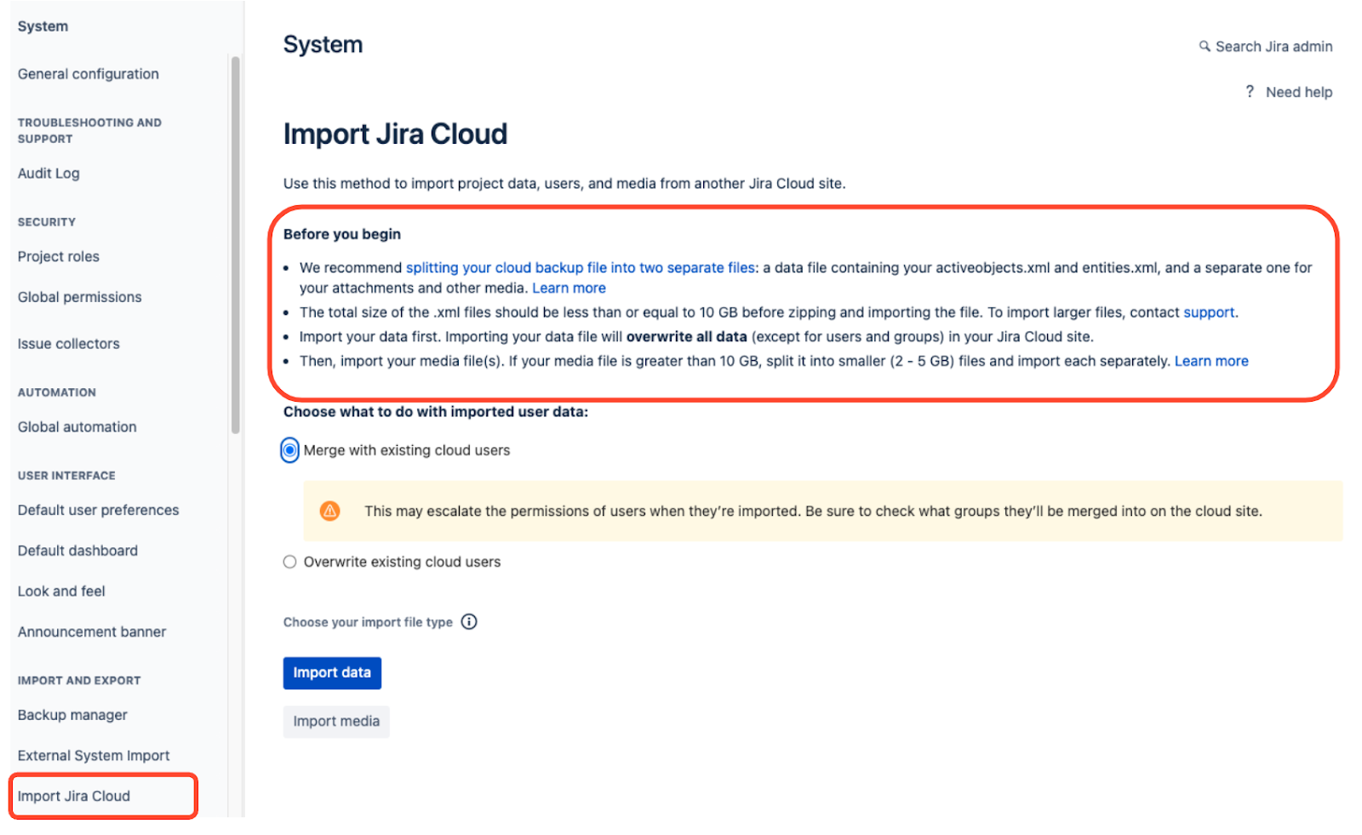Click the support link
The width and height of the screenshot is (1362, 835).
[x=1209, y=312]
